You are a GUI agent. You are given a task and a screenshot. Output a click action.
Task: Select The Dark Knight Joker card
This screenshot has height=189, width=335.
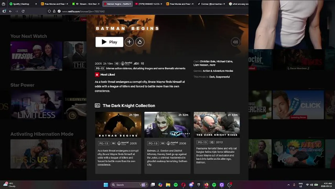click(x=167, y=143)
